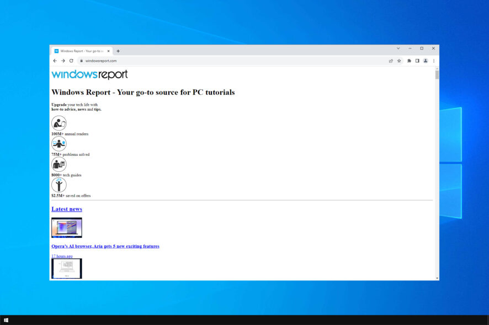This screenshot has width=489, height=325.
Task: Click the scrollbar up arrow
Action: point(437,68)
